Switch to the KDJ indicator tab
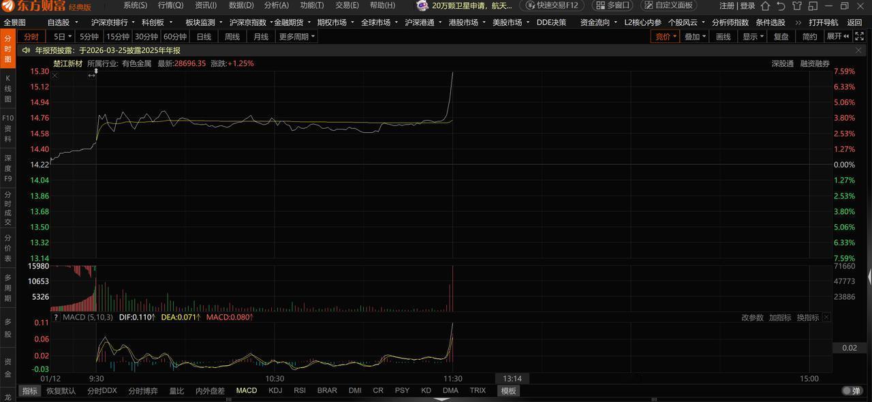 [275, 390]
